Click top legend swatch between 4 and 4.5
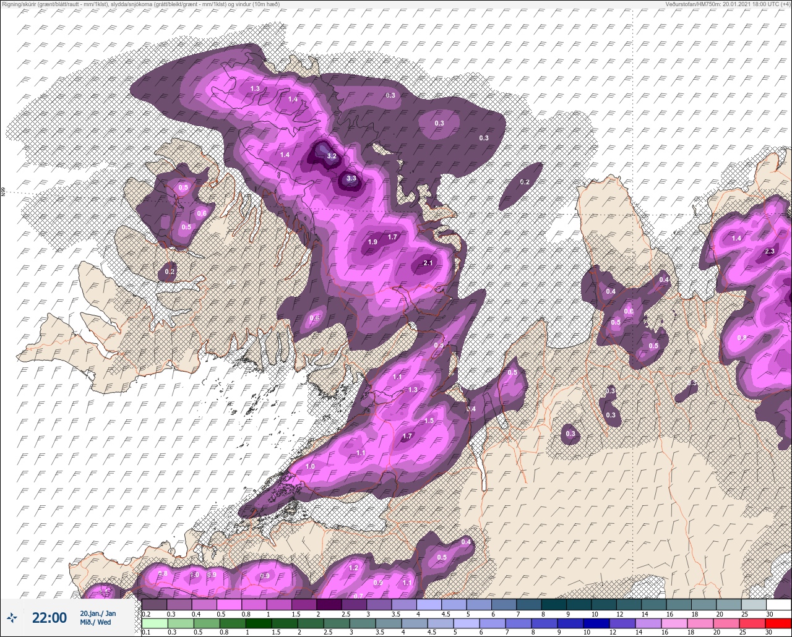The height and width of the screenshot is (637, 792). 429,604
